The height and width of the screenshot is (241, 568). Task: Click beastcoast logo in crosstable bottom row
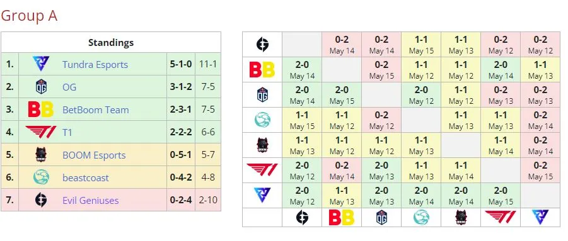[421, 217]
